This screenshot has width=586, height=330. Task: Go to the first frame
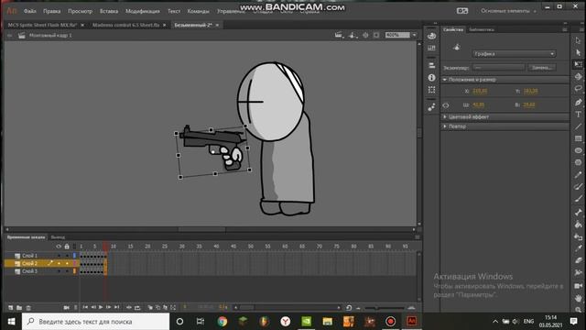[x=85, y=307]
